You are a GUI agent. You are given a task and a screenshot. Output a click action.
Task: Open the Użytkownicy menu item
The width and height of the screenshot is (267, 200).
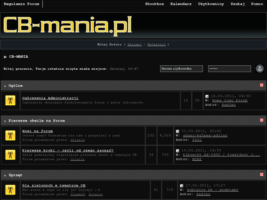pos(211,4)
